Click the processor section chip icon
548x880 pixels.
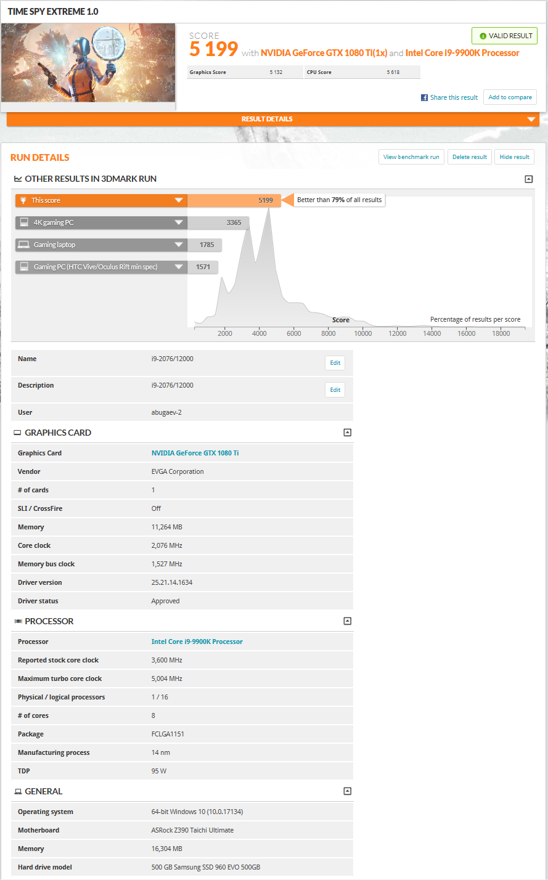[x=18, y=621]
